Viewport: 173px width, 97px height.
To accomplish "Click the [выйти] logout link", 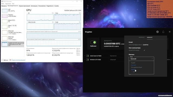I will (x=146, y=45).
